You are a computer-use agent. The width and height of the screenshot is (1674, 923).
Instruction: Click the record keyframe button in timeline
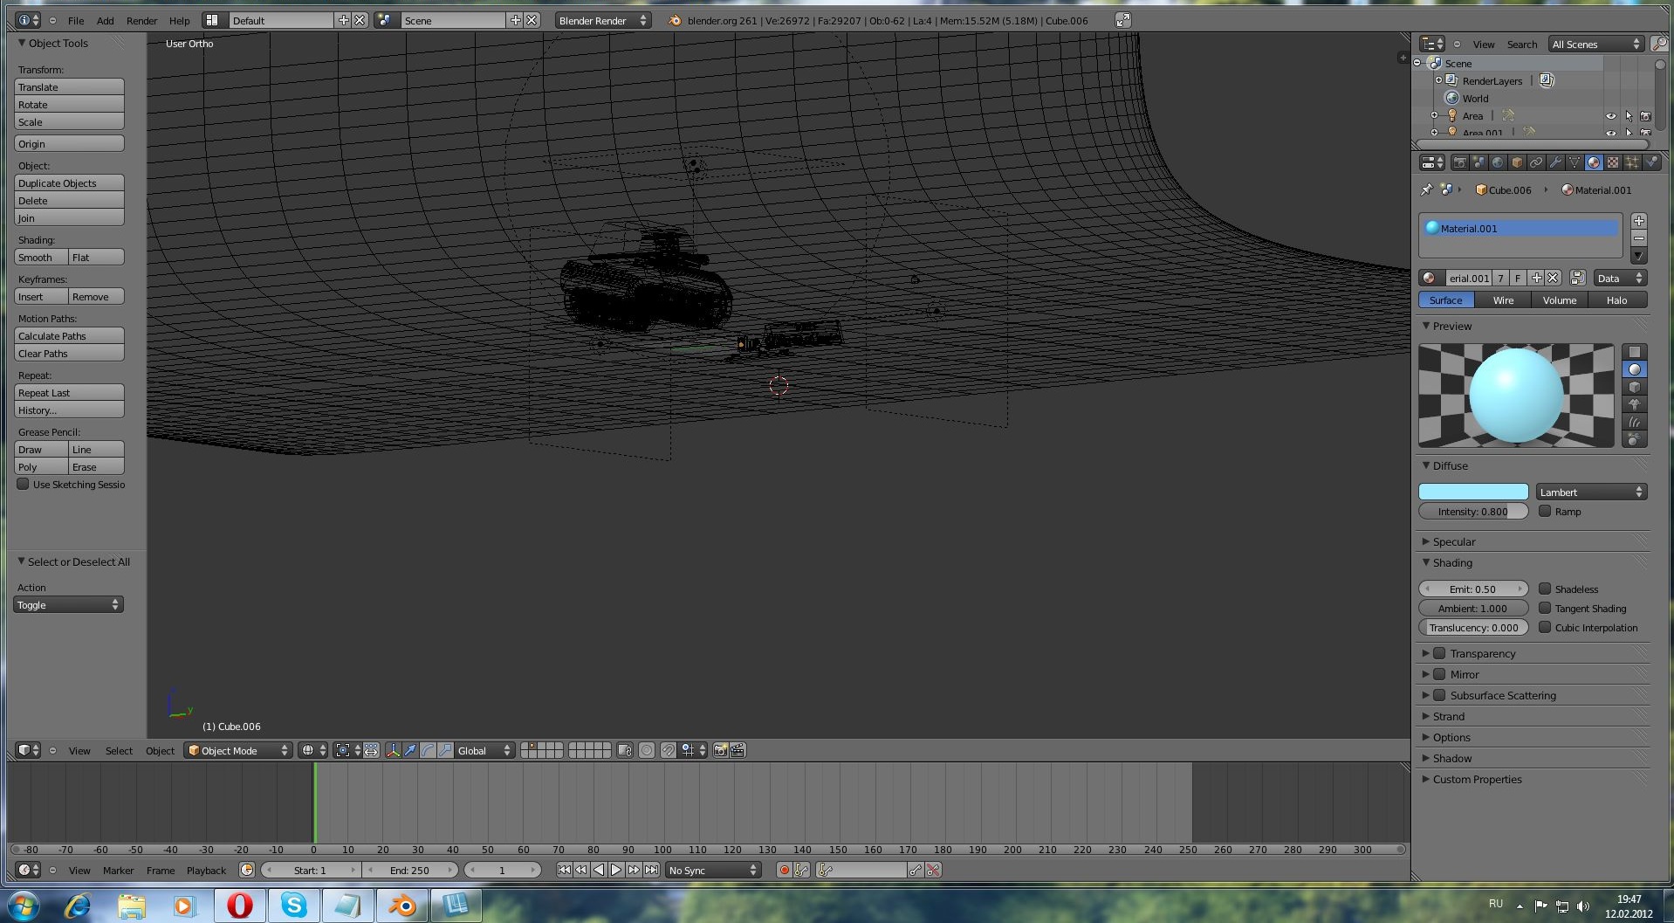784,871
